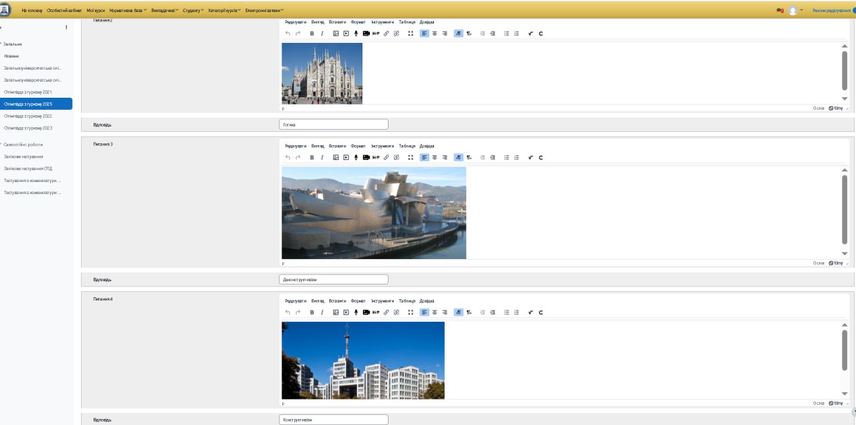The width and height of the screenshot is (856, 425).
Task: Insert image in the Питання 3 editor
Action: (x=336, y=157)
